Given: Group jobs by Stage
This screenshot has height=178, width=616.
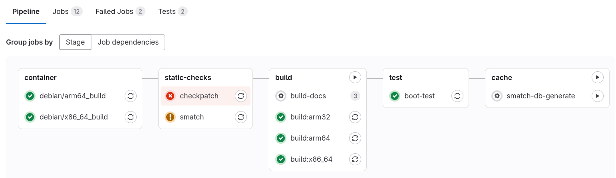Looking at the screenshot, I should tap(75, 42).
